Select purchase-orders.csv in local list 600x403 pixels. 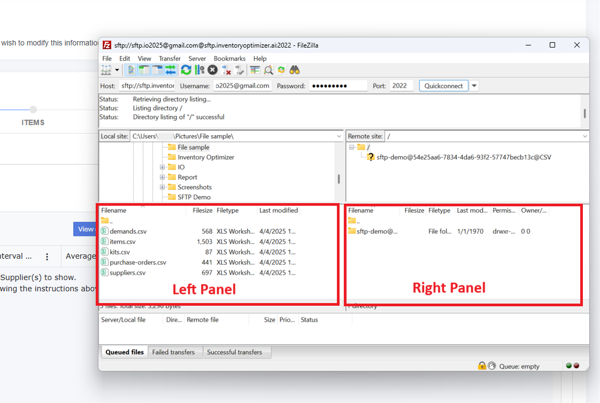click(138, 262)
